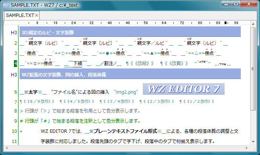Click quoted line starting with '> 行頭が「＞」'
The width and height of the screenshot is (260, 155).
pyautogui.click(x=80, y=111)
